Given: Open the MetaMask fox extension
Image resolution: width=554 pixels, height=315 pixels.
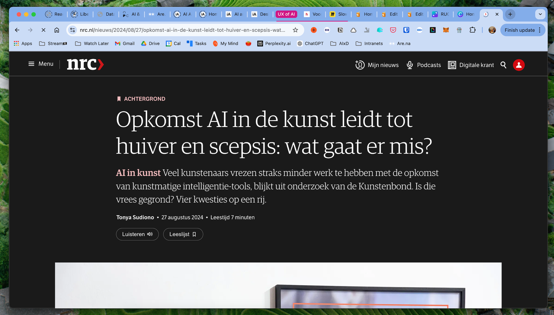Looking at the screenshot, I should tap(446, 30).
